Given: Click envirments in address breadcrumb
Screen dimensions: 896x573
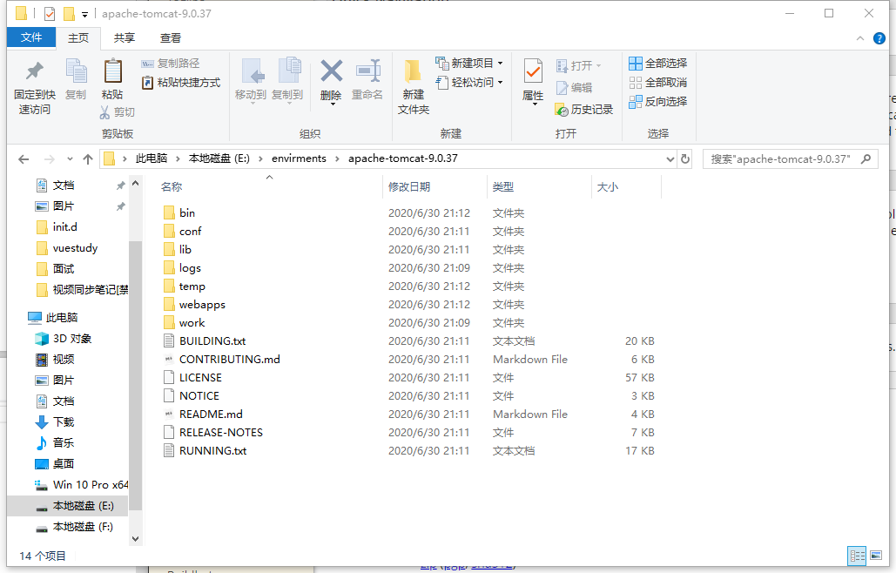Looking at the screenshot, I should [299, 158].
